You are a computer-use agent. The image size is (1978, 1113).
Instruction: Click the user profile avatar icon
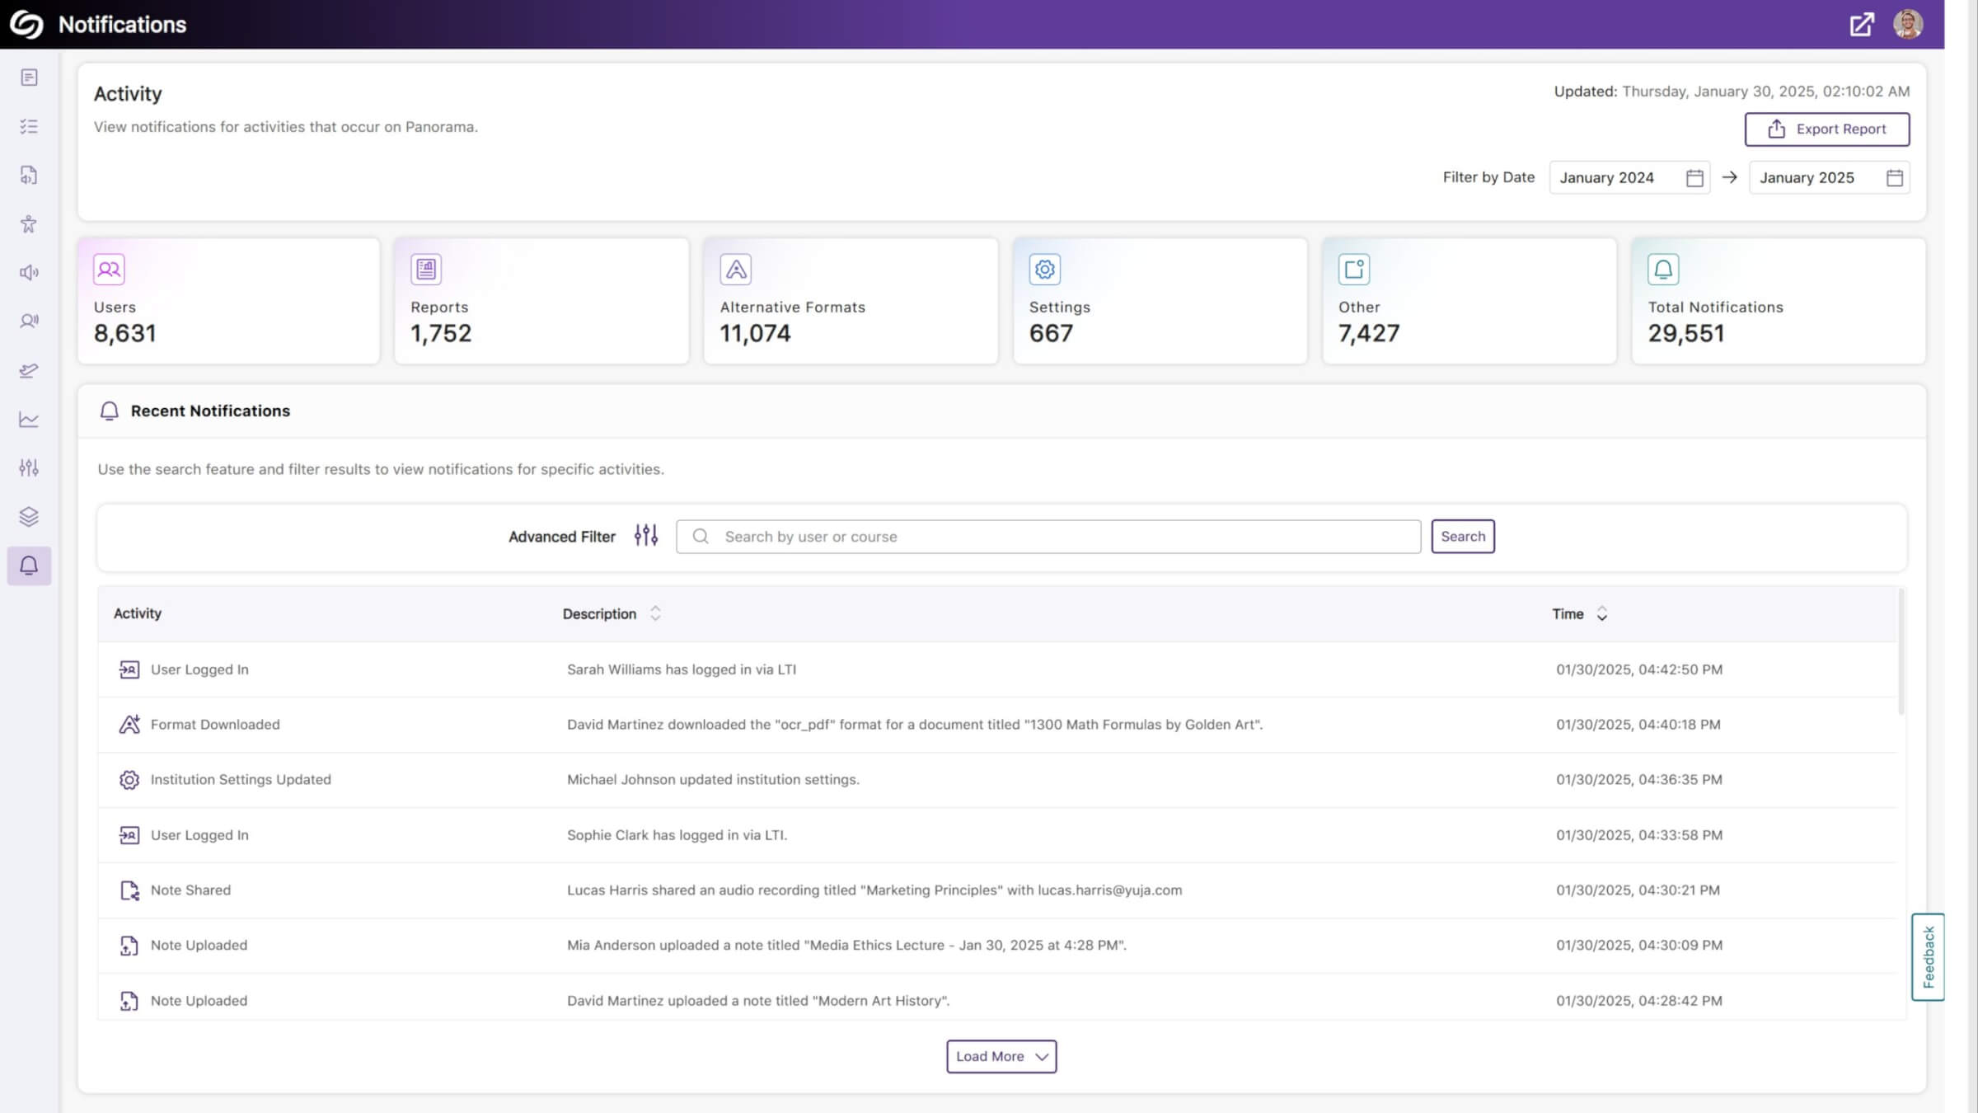pos(1909,25)
